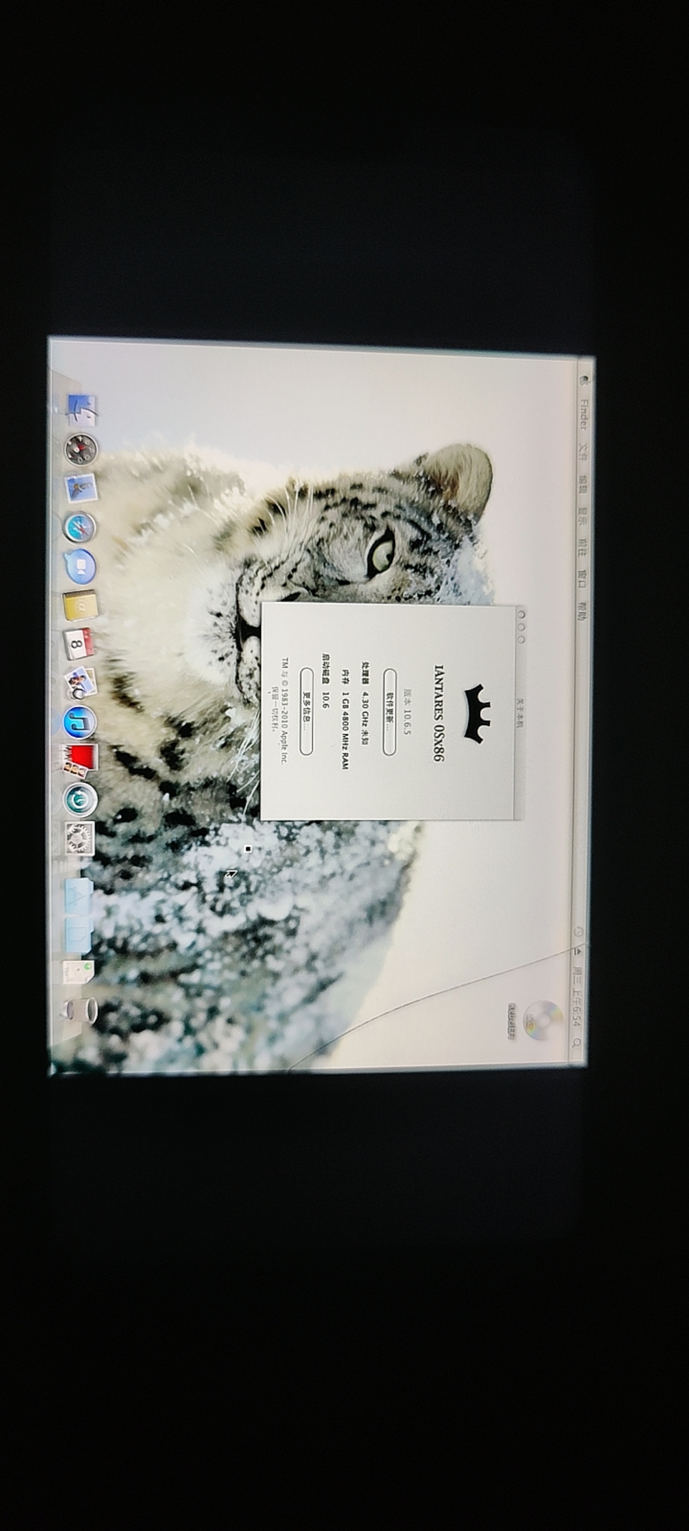Click the processor value 4.30 GHz
The width and height of the screenshot is (689, 1531).
[366, 709]
